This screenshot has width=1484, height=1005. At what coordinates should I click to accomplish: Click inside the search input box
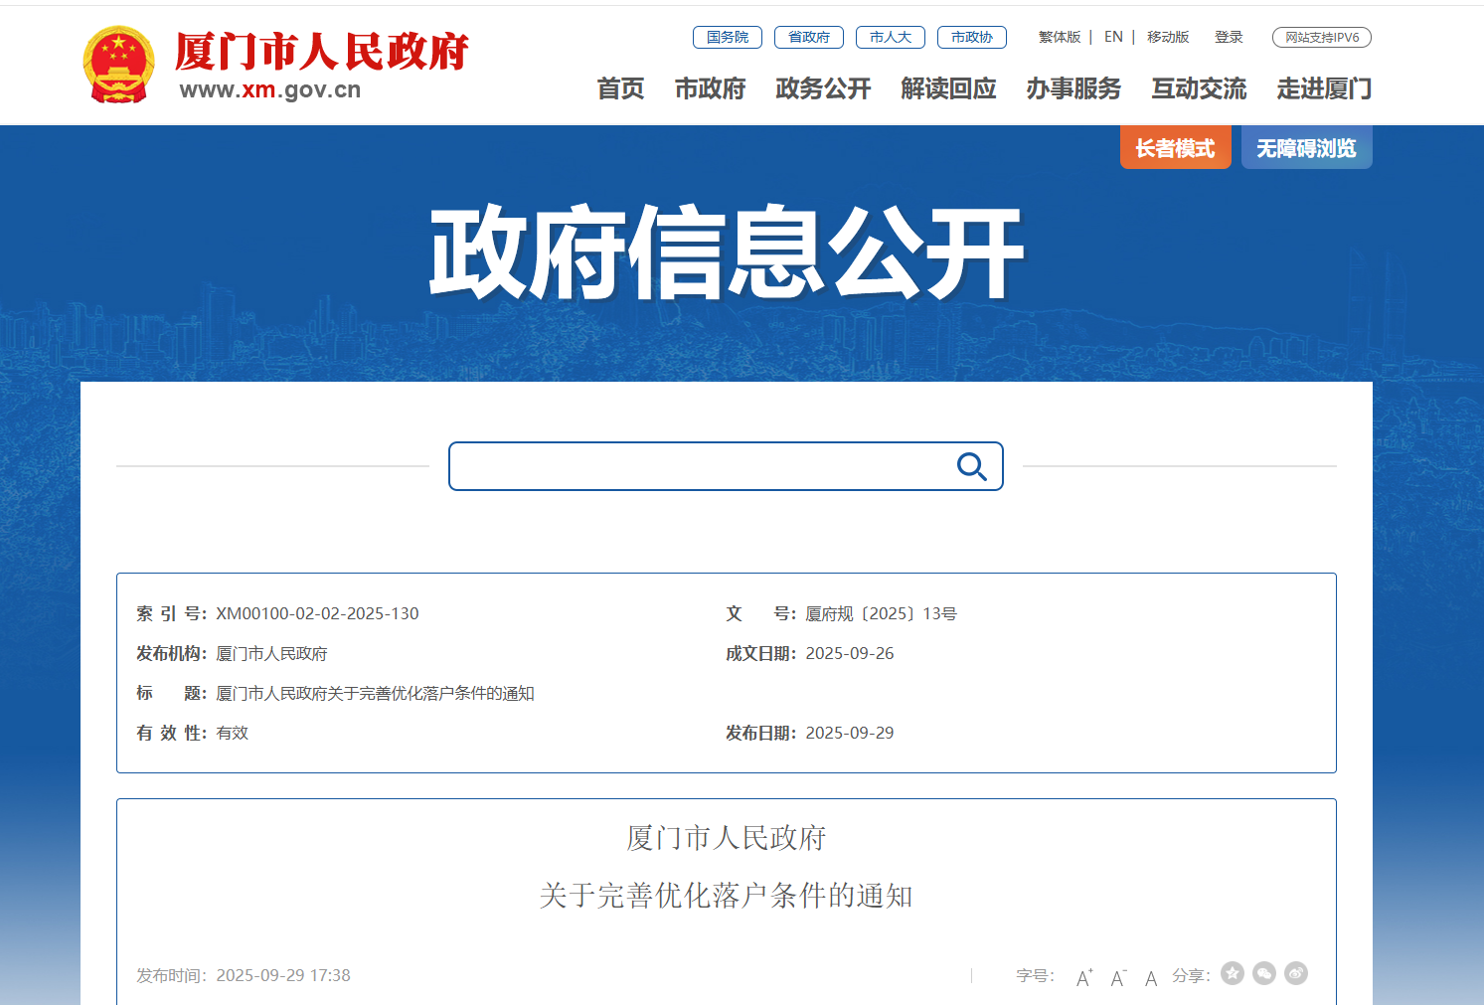pyautogui.click(x=696, y=466)
